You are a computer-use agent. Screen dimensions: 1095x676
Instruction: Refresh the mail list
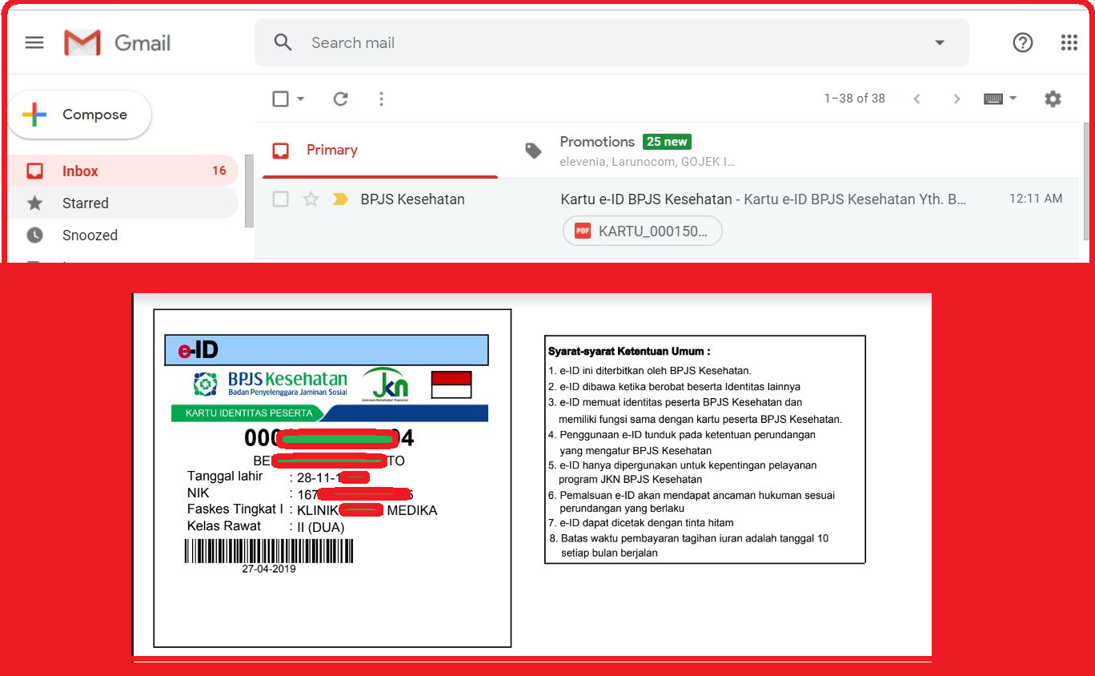click(x=340, y=99)
